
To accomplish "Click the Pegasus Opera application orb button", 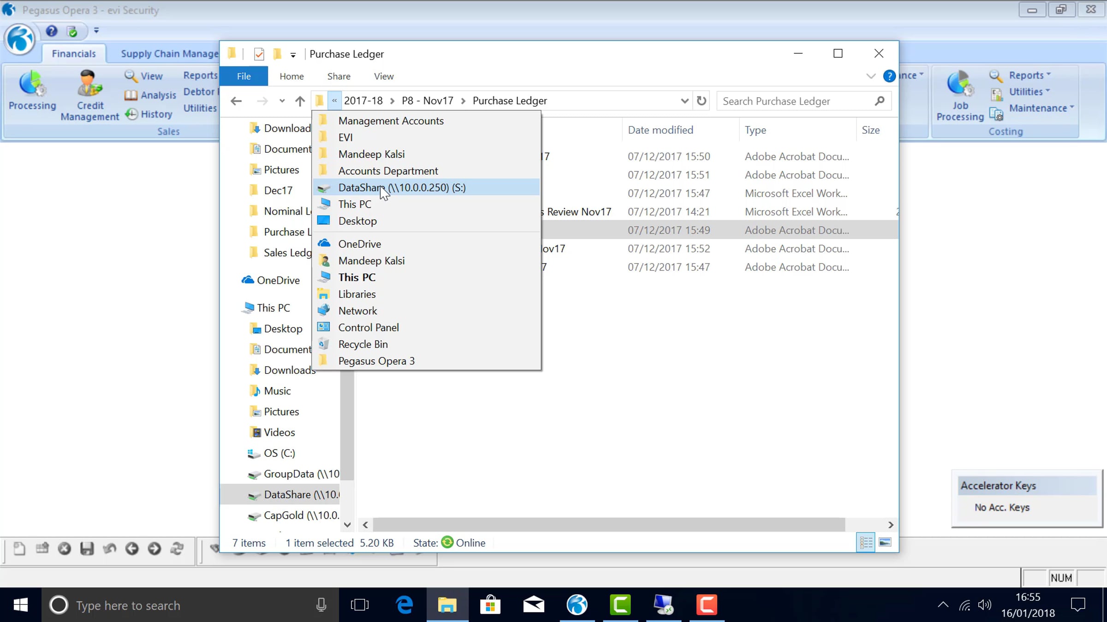I will (19, 39).
